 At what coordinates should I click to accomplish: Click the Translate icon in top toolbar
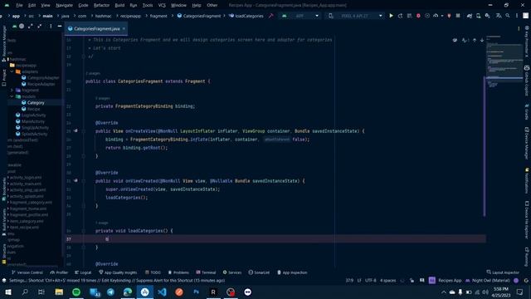tap(499, 16)
